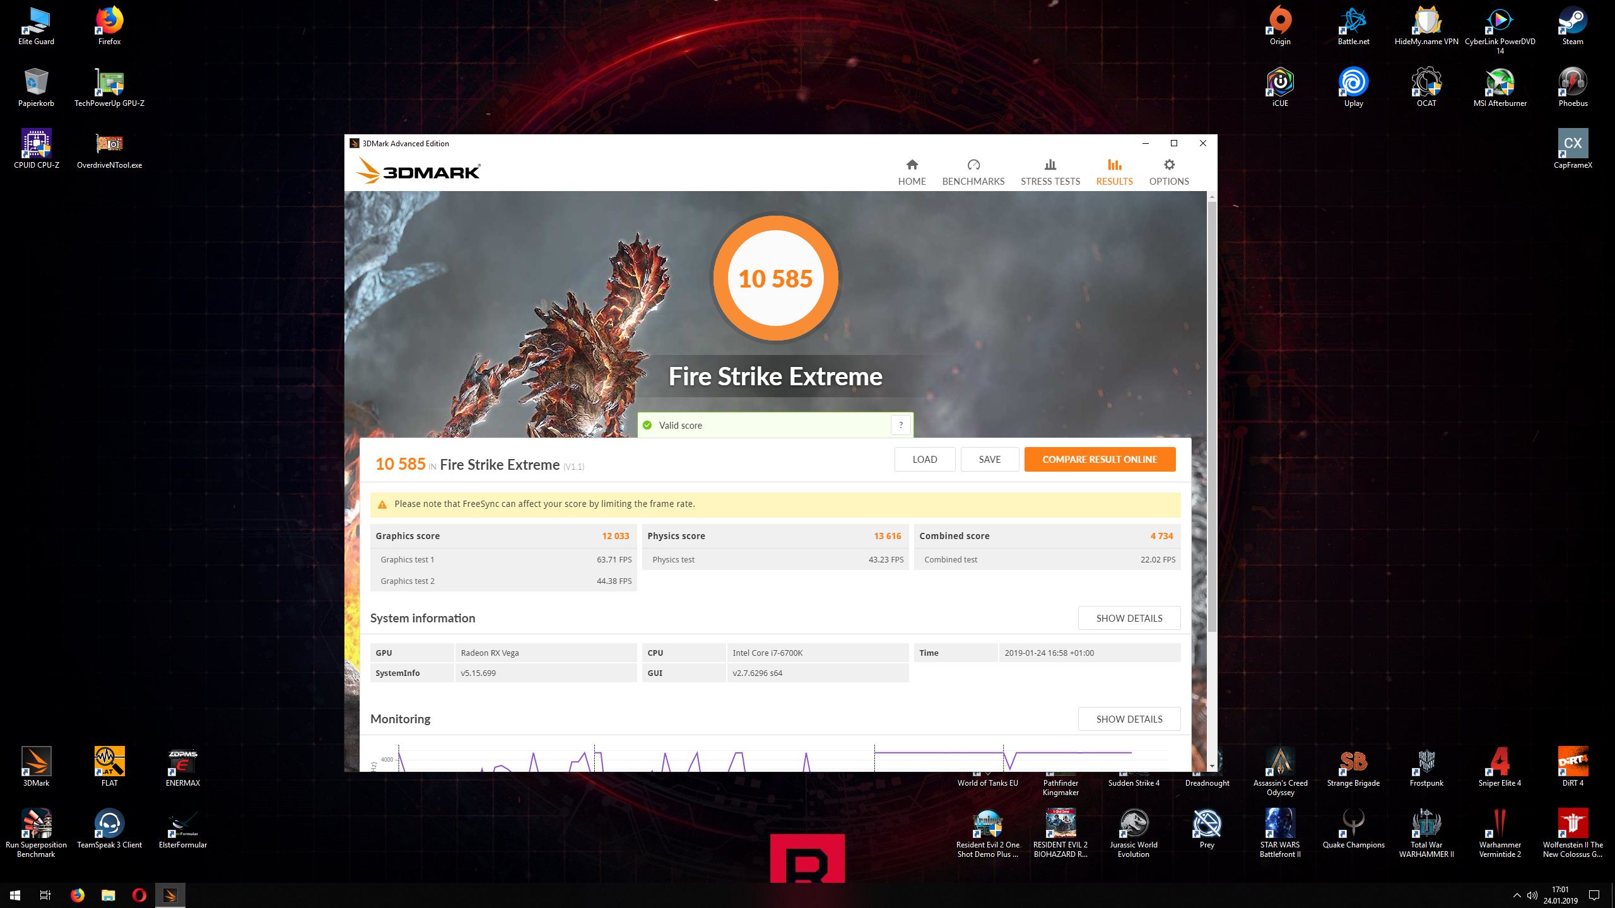Show hidden system tray icons
The width and height of the screenshot is (1615, 908).
click(1517, 895)
